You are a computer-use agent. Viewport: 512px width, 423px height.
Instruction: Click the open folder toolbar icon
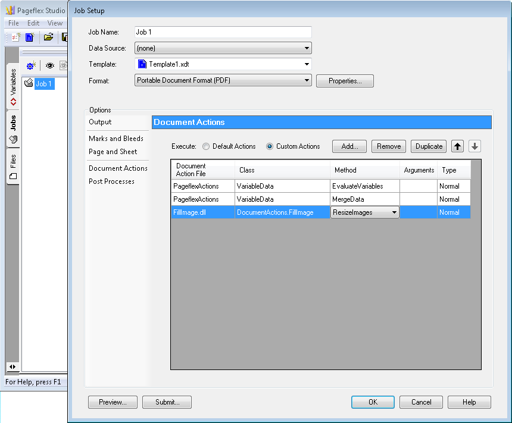point(48,37)
